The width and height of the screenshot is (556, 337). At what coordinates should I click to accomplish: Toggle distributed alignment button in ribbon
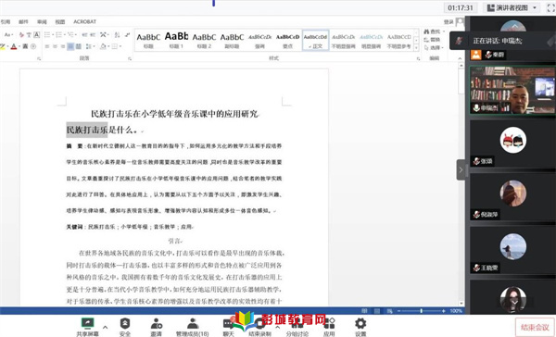click(79, 46)
